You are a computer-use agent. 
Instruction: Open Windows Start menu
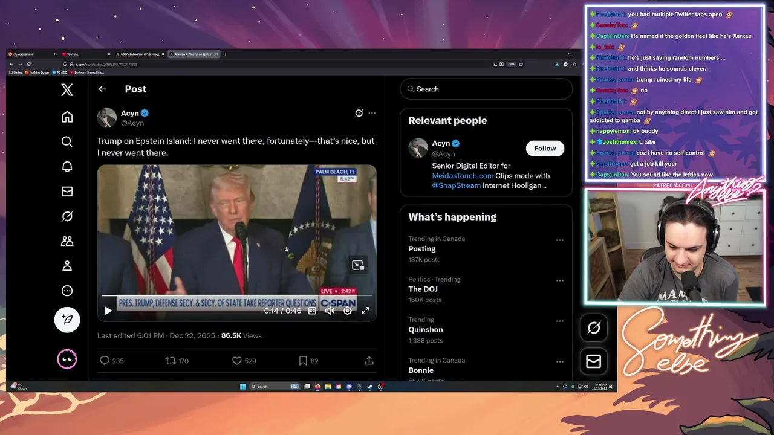coord(243,387)
